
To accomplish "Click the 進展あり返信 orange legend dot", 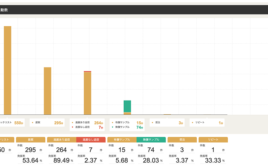I will [x=73, y=123].
